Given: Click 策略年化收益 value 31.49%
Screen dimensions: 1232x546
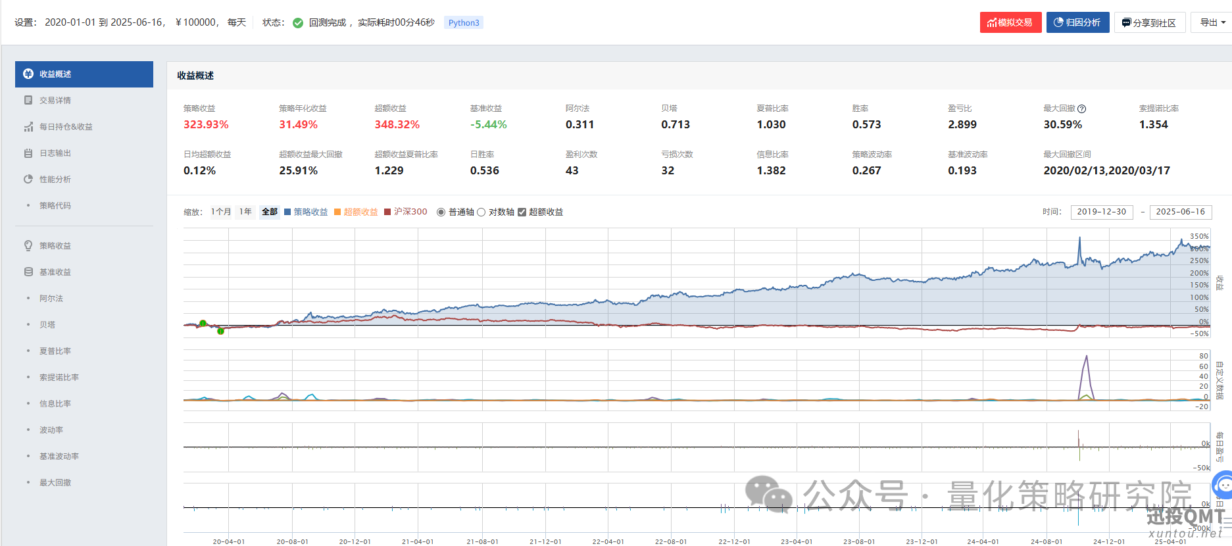Looking at the screenshot, I should click(298, 124).
